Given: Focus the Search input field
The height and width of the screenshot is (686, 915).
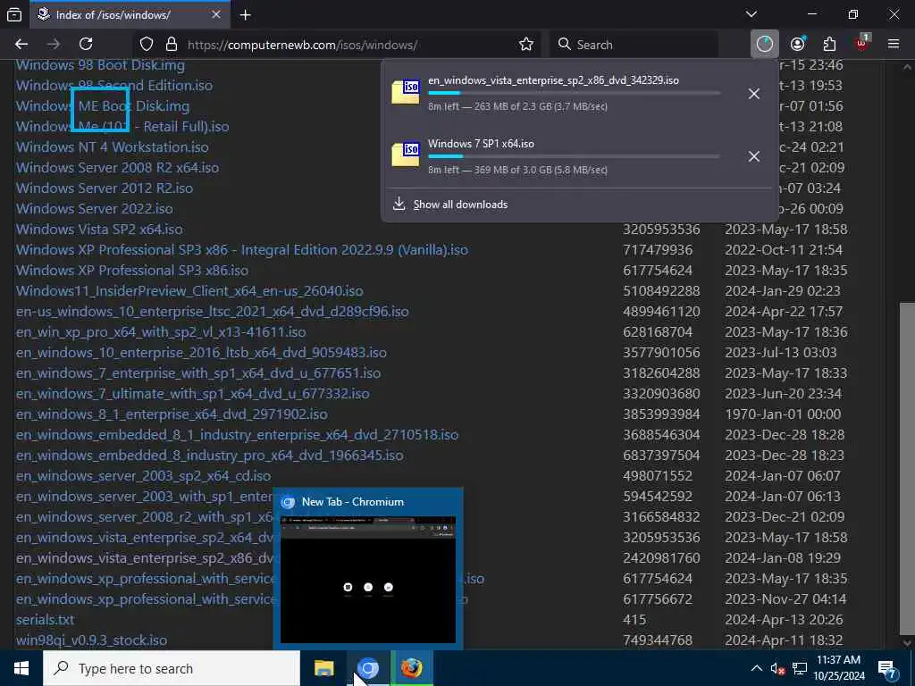Looking at the screenshot, I should click(x=634, y=45).
